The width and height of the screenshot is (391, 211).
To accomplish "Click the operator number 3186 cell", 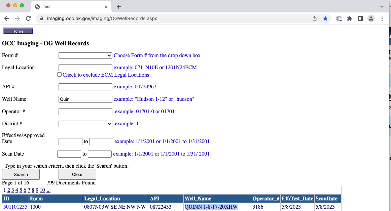I will click(x=258, y=207).
